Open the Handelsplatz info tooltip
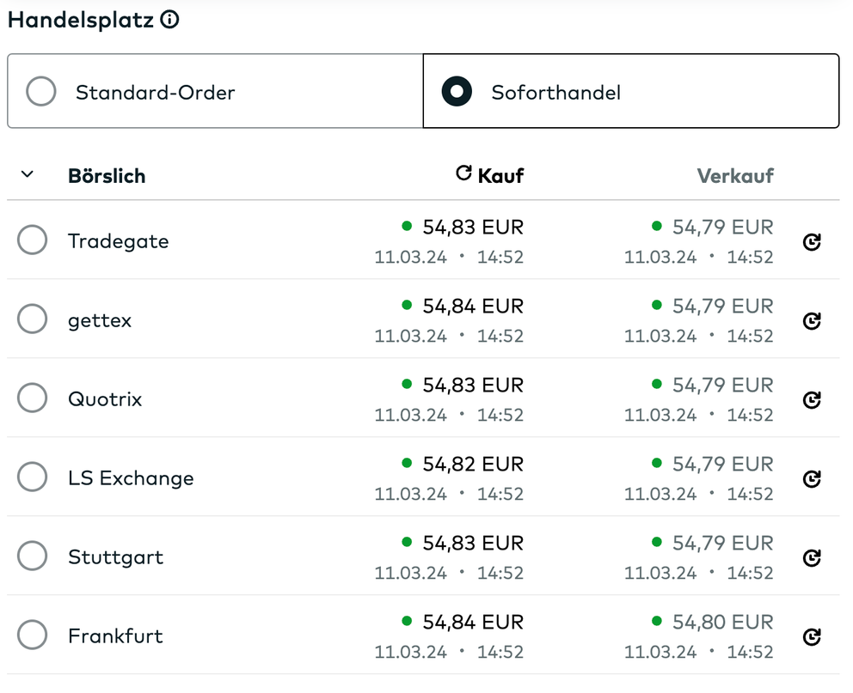This screenshot has height=693, width=853. pyautogui.click(x=169, y=18)
